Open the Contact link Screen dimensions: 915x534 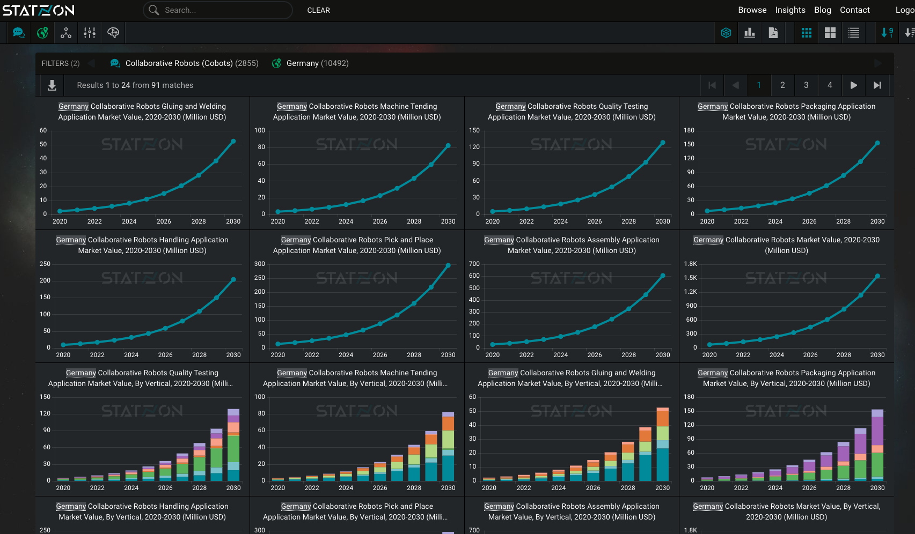[855, 10]
